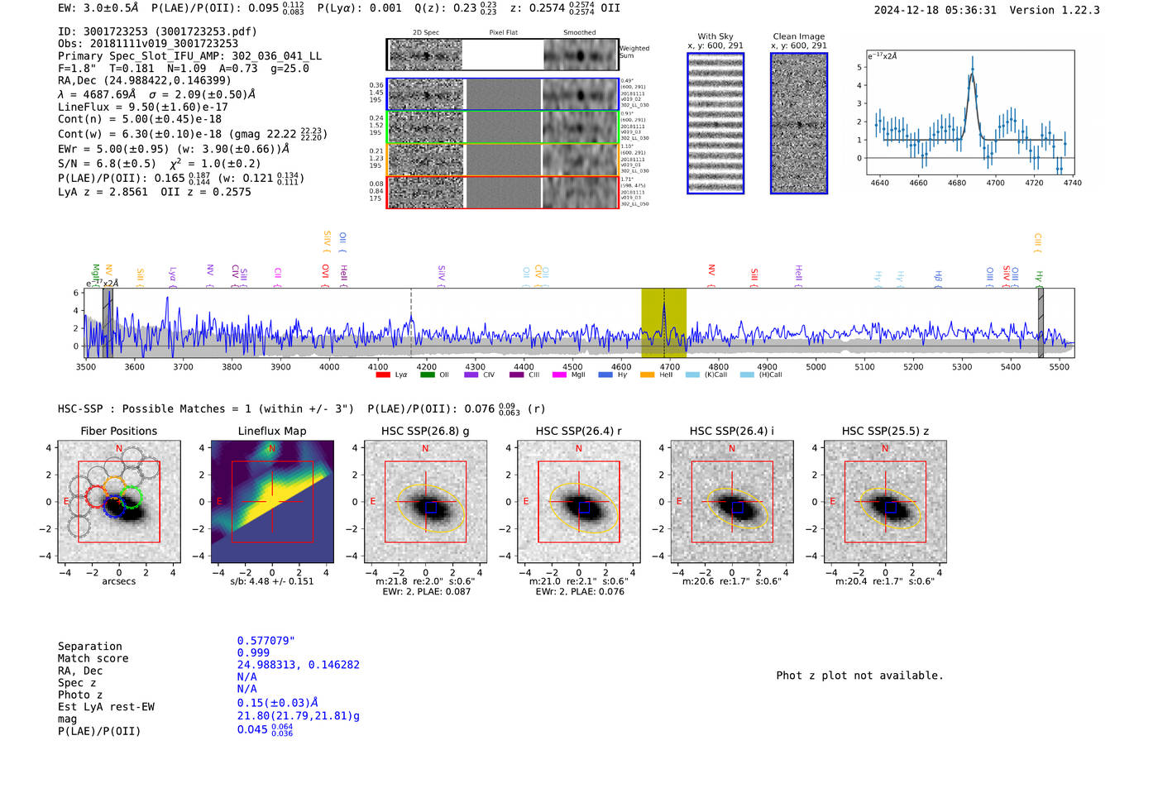Open the HSC SSP(26.4) r image
The height and width of the screenshot is (788, 1158).
pos(578,502)
